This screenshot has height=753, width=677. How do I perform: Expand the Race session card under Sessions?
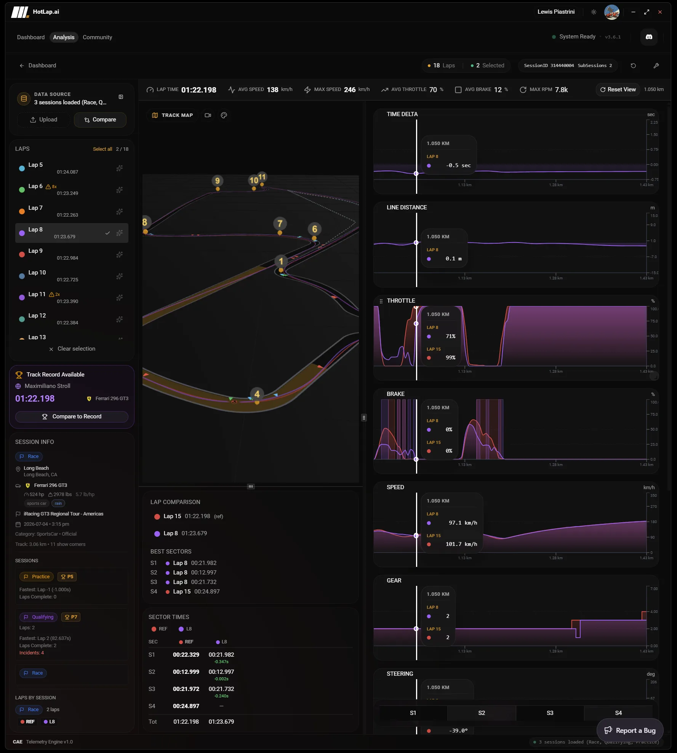coord(72,674)
